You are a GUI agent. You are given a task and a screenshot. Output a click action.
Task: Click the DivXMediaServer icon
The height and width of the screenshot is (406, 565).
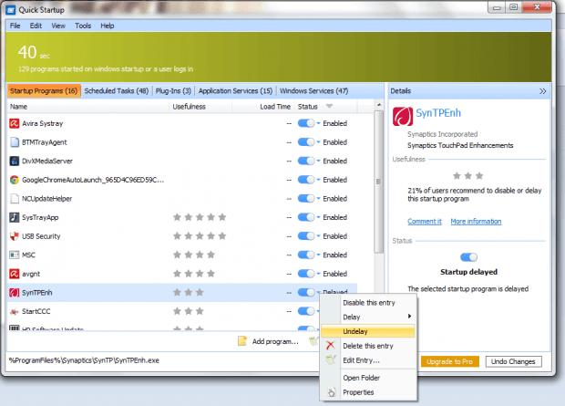click(x=14, y=161)
